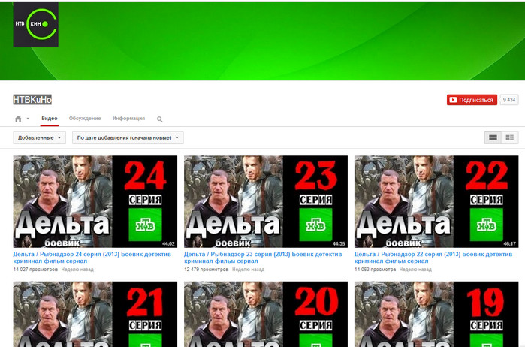Screen dimensions: 525x347
Task: Open the Дельта / Рыбнадзор 23 серия link
Action: coord(263,257)
